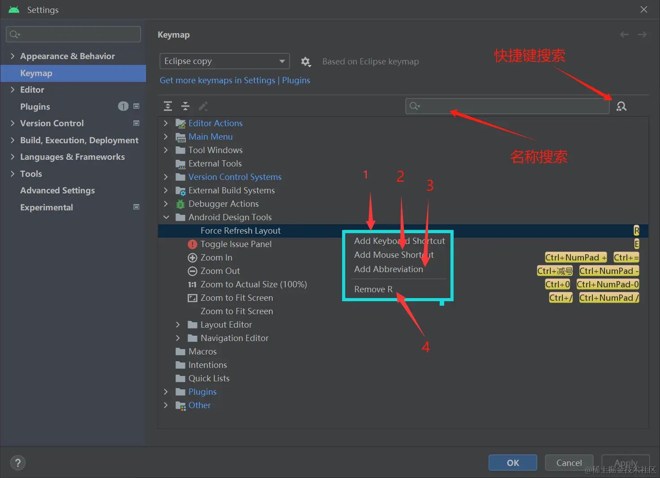The width and height of the screenshot is (660, 478).
Task: Click the back navigation arrow
Action: (624, 34)
